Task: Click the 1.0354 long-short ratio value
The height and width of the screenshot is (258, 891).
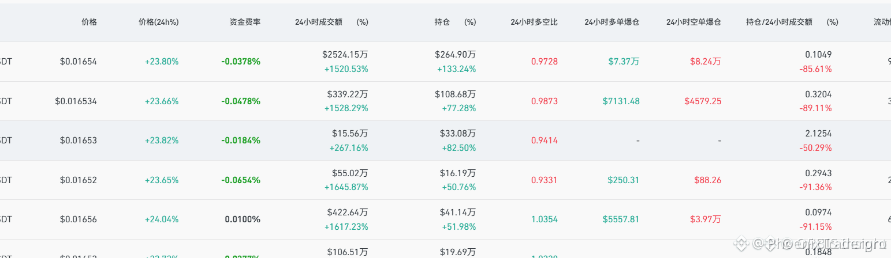Action: (545, 219)
